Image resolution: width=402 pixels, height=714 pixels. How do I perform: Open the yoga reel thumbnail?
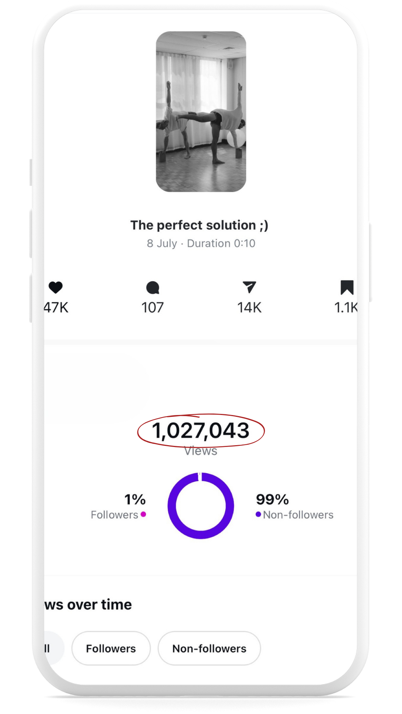pos(201,112)
